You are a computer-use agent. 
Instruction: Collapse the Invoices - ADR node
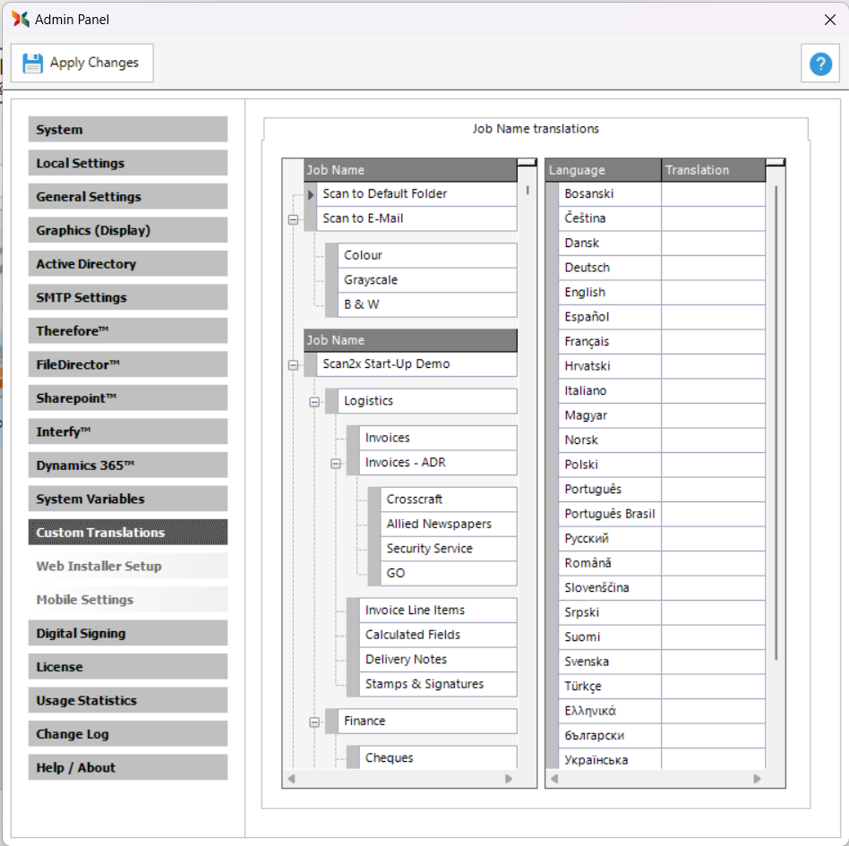click(x=336, y=464)
